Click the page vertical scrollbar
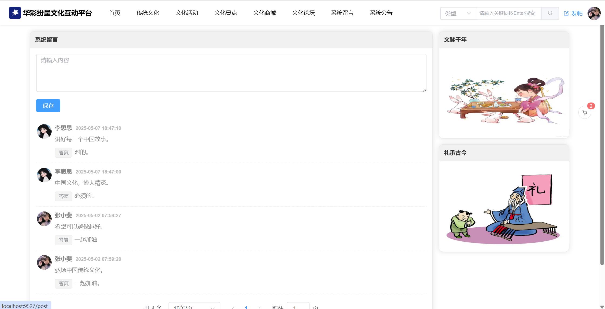 click(602, 145)
